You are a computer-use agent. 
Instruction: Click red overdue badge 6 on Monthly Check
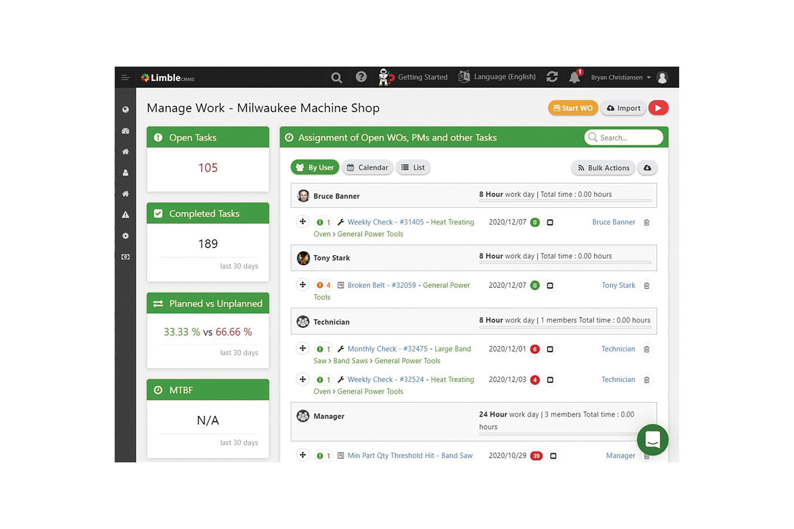point(534,349)
